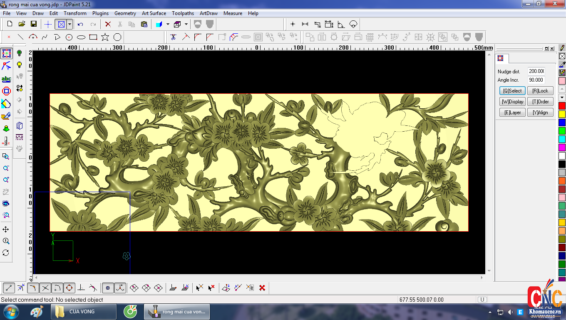Image resolution: width=566 pixels, height=320 pixels.
Task: Click the Paste clipboard icon
Action: [x=144, y=24]
